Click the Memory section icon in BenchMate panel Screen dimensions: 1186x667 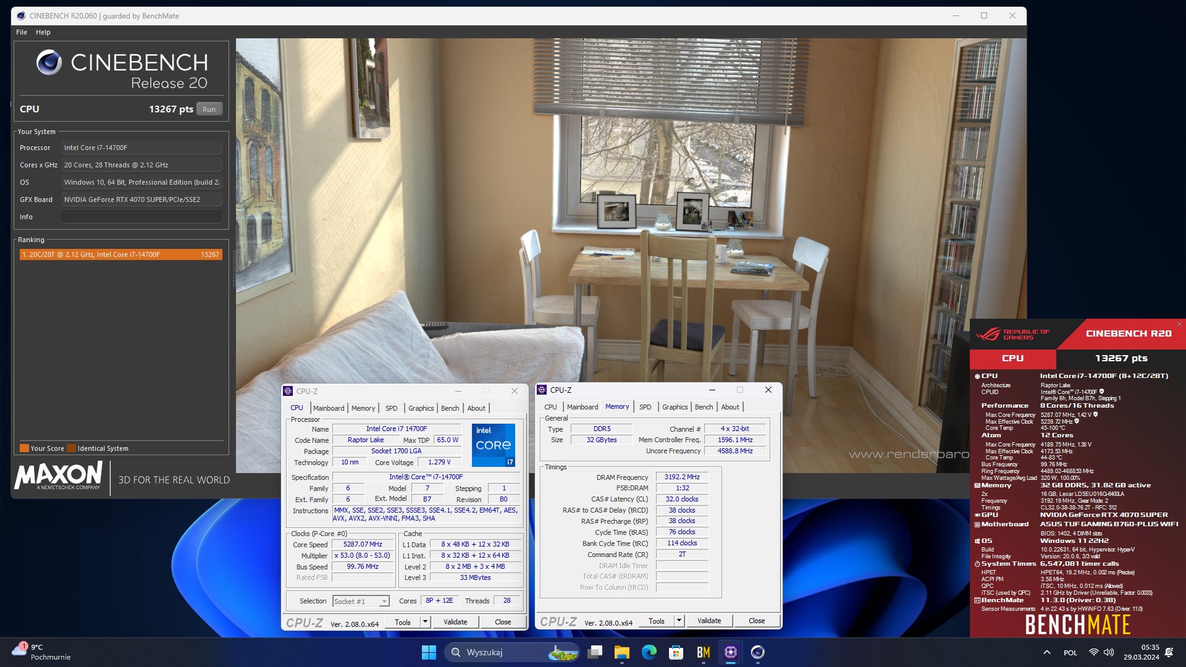[977, 485]
